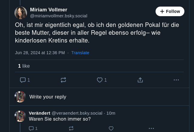
Task: Open Miriam Vollmer's profile avatar
Action: (21, 13)
